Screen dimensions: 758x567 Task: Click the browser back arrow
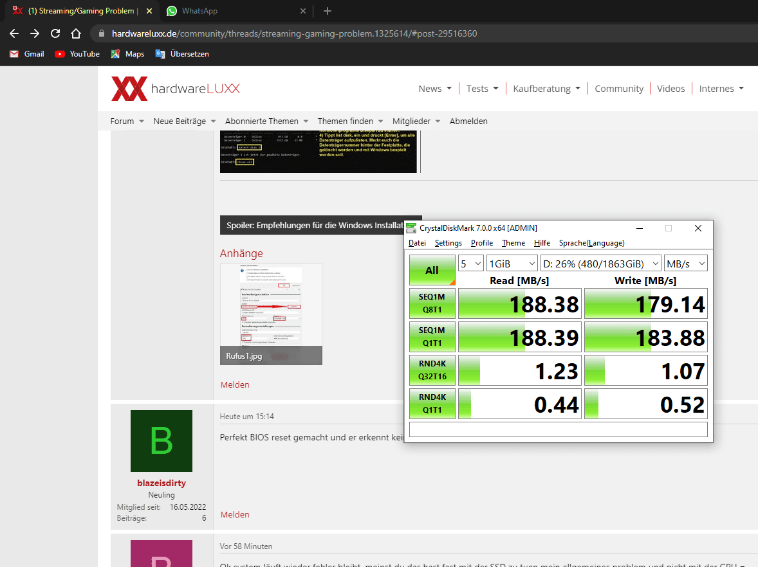click(x=14, y=33)
